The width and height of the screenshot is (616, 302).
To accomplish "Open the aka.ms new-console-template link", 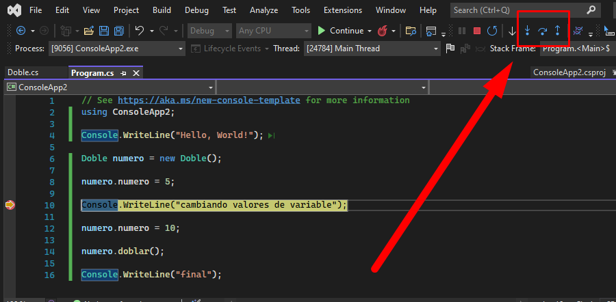I will pos(209,100).
